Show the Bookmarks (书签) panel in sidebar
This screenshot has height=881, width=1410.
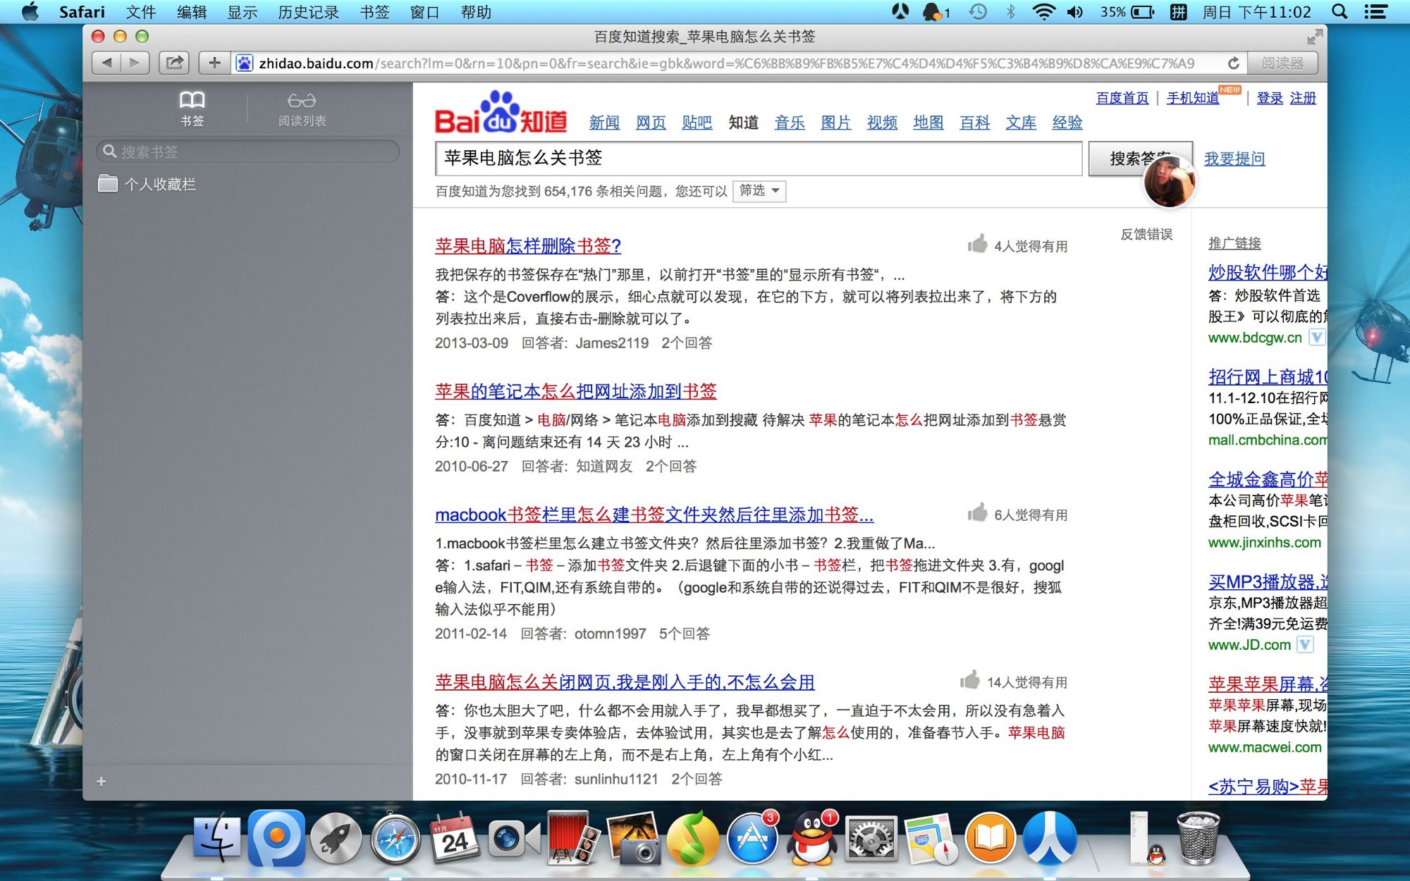click(x=192, y=101)
